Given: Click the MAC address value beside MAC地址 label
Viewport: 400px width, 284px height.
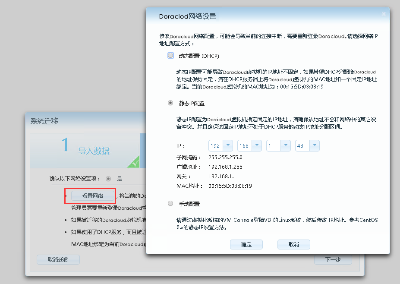Looking at the screenshot, I should [x=230, y=186].
